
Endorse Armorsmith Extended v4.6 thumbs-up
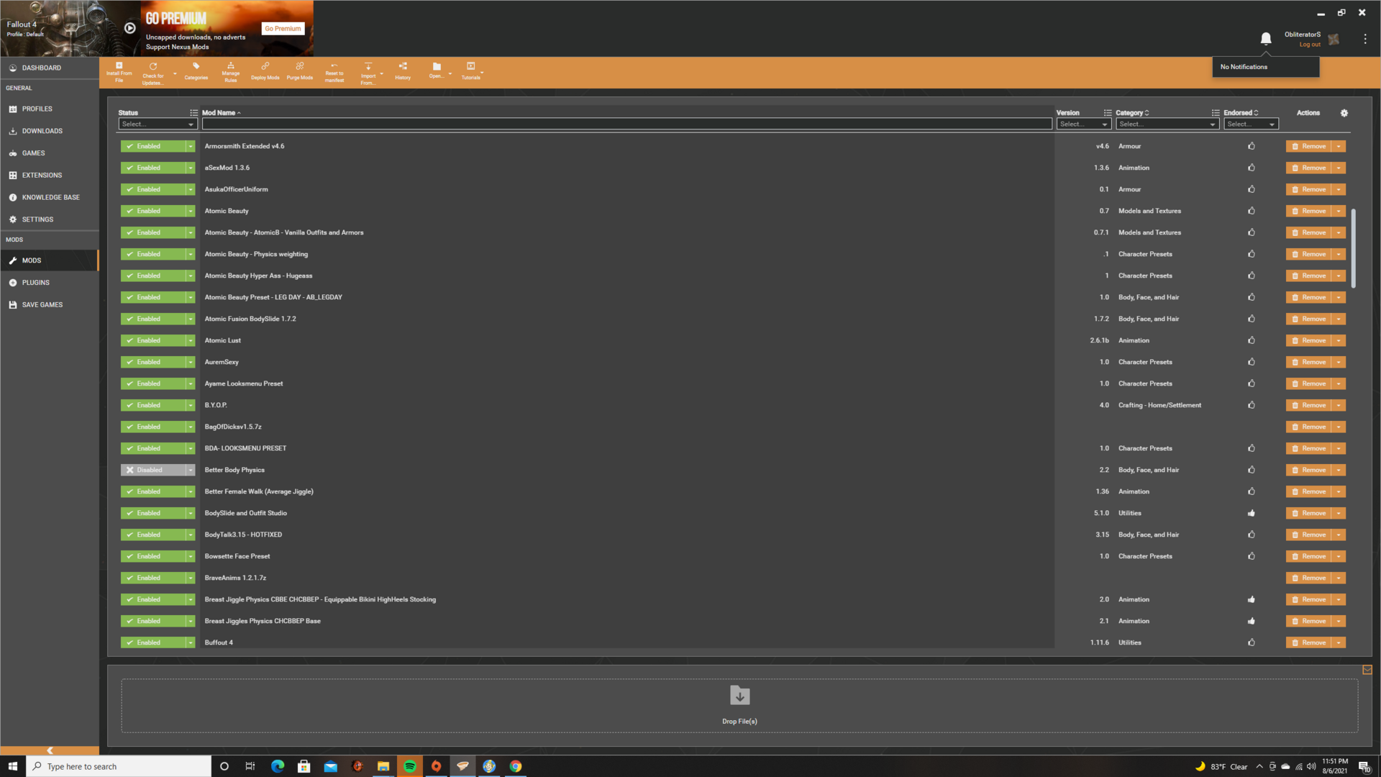1252,146
